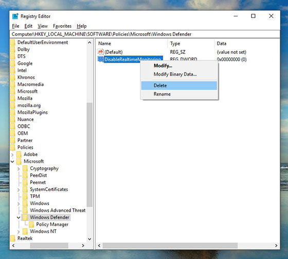Viewport: 288px width, 259px height.
Task: Click the TPM folder icon
Action: point(25,196)
